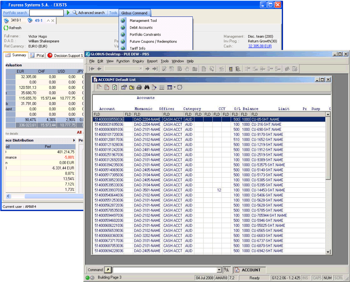Expand the Command history dropdown arrow

tap(219, 270)
